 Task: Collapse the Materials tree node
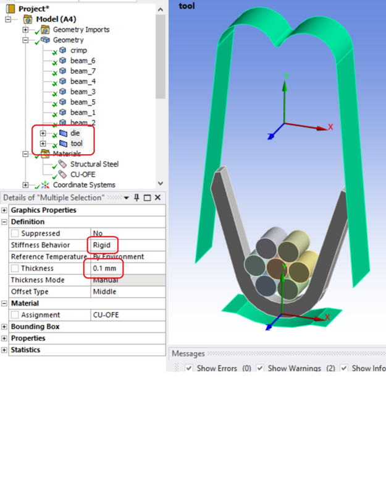[25, 153]
